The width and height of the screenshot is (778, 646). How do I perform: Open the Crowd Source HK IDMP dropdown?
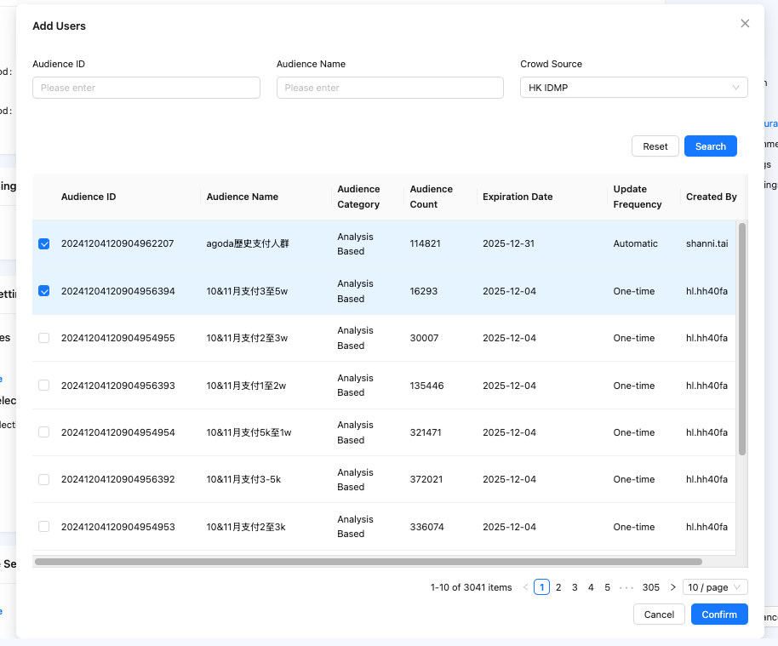pyautogui.click(x=633, y=88)
